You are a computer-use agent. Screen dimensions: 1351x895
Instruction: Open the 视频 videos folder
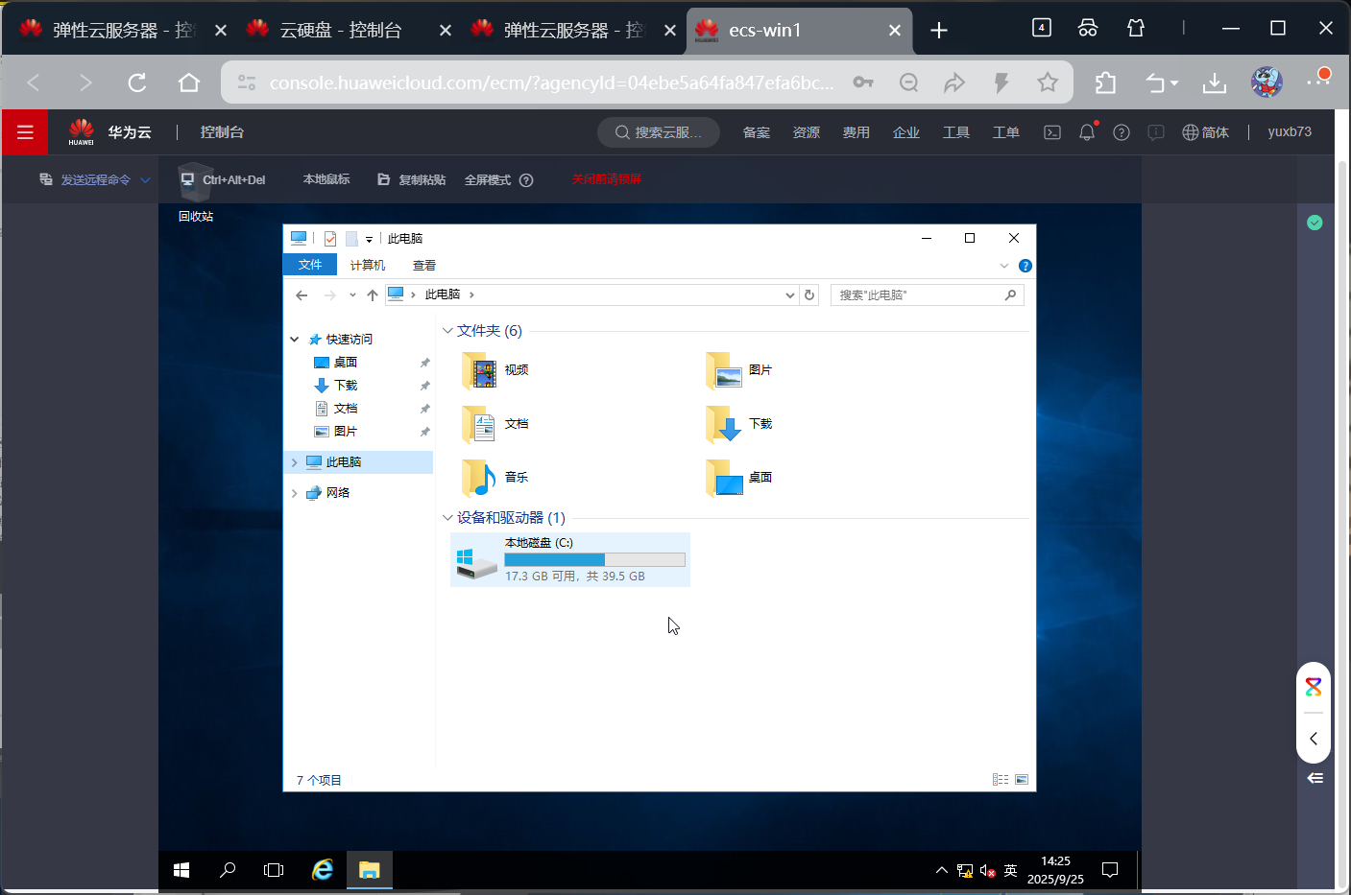[495, 370]
